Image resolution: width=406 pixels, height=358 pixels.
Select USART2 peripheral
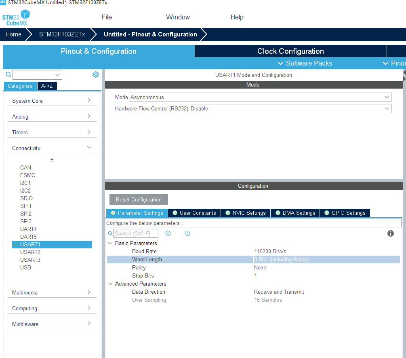pyautogui.click(x=30, y=252)
